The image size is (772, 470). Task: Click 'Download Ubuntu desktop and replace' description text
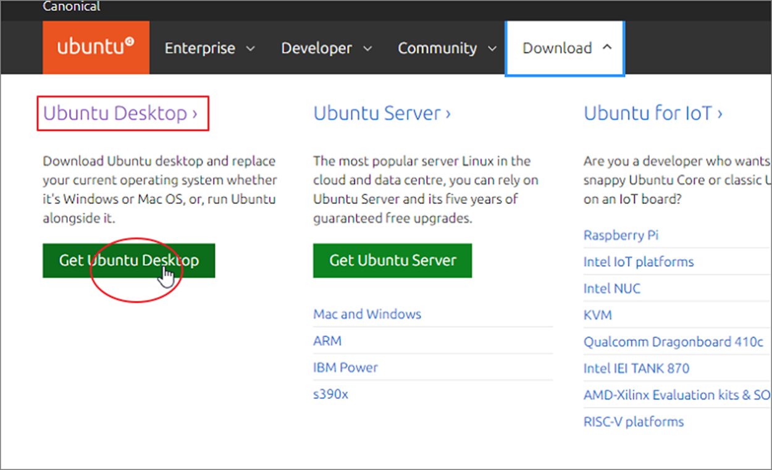pyautogui.click(x=159, y=161)
